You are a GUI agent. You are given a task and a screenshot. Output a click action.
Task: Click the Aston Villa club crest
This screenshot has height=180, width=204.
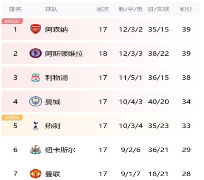pyautogui.click(x=35, y=53)
